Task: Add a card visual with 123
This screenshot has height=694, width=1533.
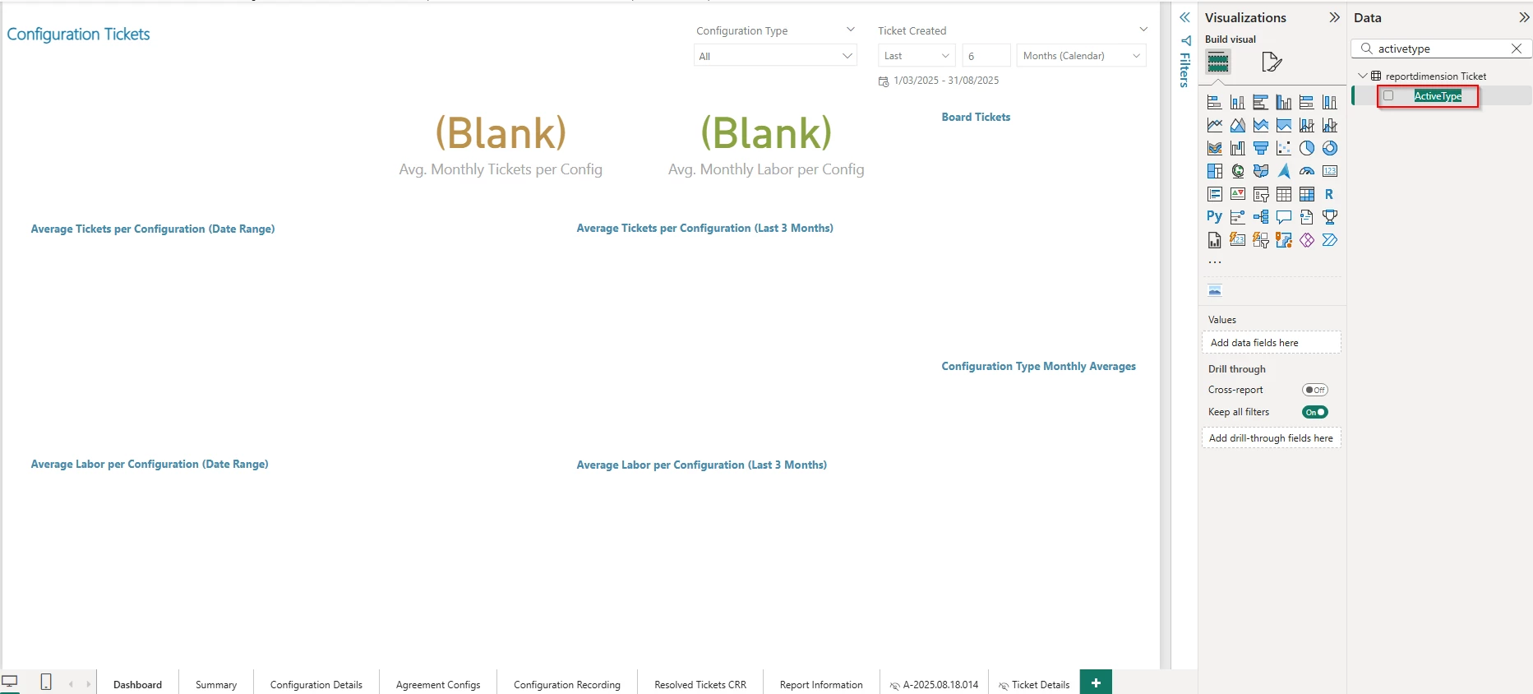Action: (x=1329, y=171)
